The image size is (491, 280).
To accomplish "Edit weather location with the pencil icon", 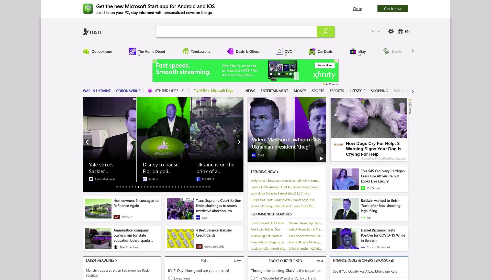I will [x=183, y=90].
